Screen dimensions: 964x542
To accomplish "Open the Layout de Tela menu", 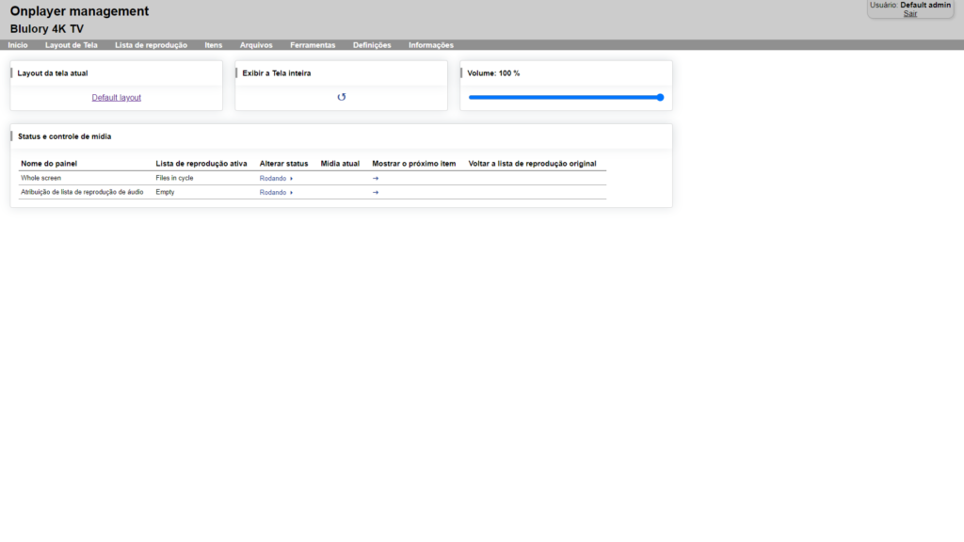I will click(x=72, y=45).
